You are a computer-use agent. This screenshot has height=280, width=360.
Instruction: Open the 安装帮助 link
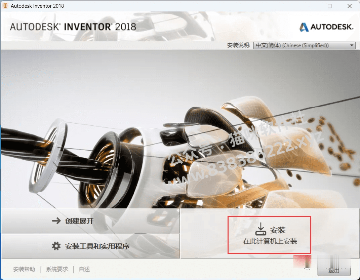(x=24, y=269)
